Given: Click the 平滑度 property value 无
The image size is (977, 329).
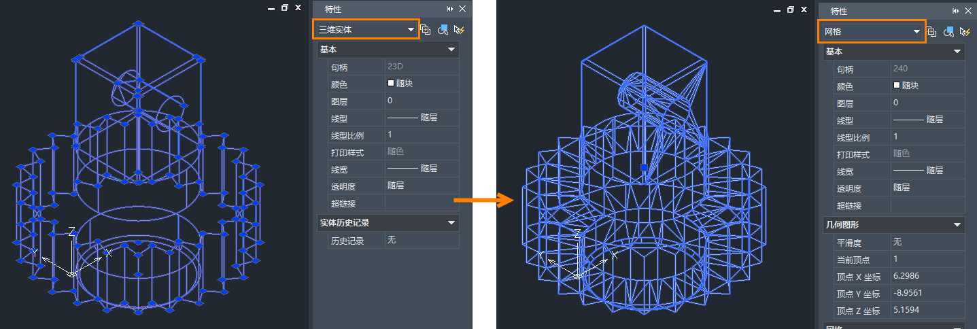Looking at the screenshot, I should [x=927, y=242].
